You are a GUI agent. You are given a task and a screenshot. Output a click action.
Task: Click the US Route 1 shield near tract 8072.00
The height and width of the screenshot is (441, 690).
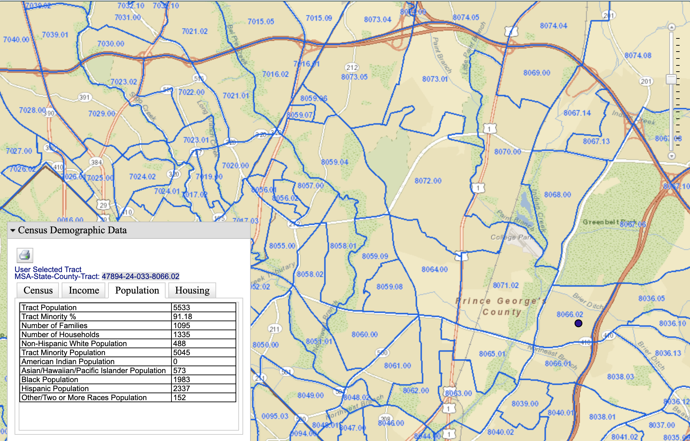point(478,188)
